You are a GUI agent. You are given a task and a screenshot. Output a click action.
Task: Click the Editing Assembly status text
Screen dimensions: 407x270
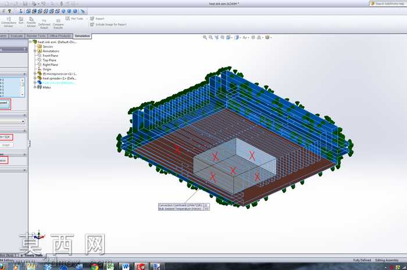tap(387, 260)
